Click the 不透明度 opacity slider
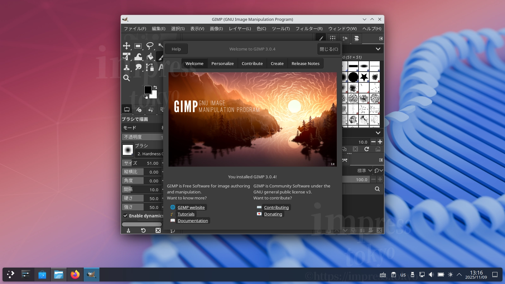Image resolution: width=505 pixels, height=284 pixels. pos(143,137)
